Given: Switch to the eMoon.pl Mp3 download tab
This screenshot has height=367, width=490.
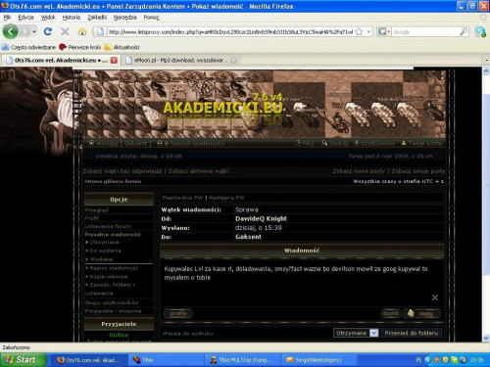Looking at the screenshot, I should click(x=181, y=60).
